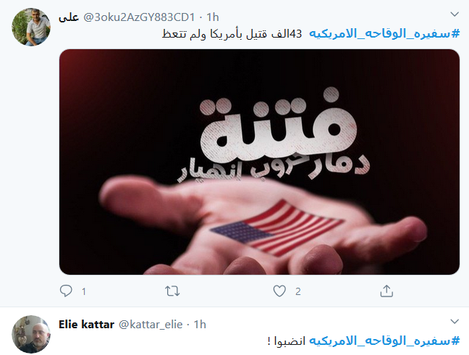The width and height of the screenshot is (469, 355).
Task: Retweet the first tweet via arrows icon
Action: pos(172,291)
